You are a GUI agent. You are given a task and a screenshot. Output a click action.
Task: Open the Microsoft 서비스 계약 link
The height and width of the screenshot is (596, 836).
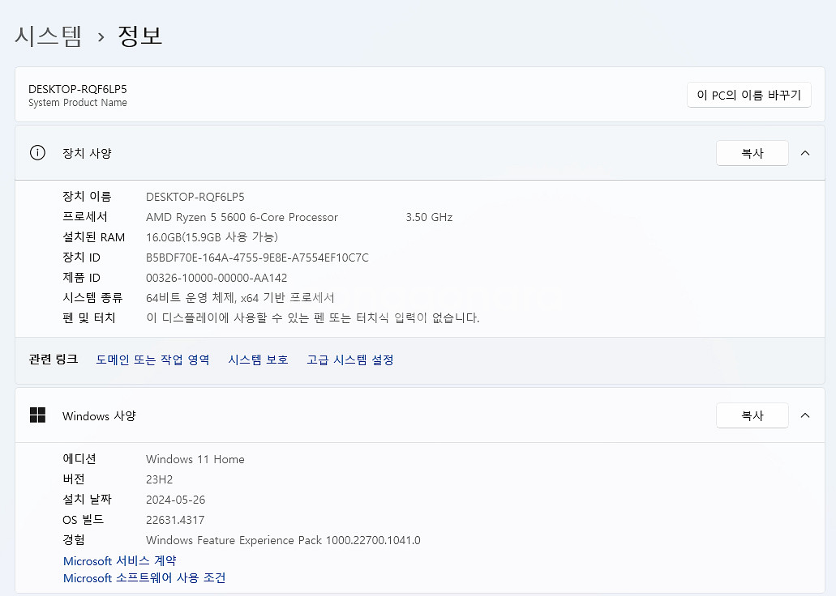tap(119, 561)
